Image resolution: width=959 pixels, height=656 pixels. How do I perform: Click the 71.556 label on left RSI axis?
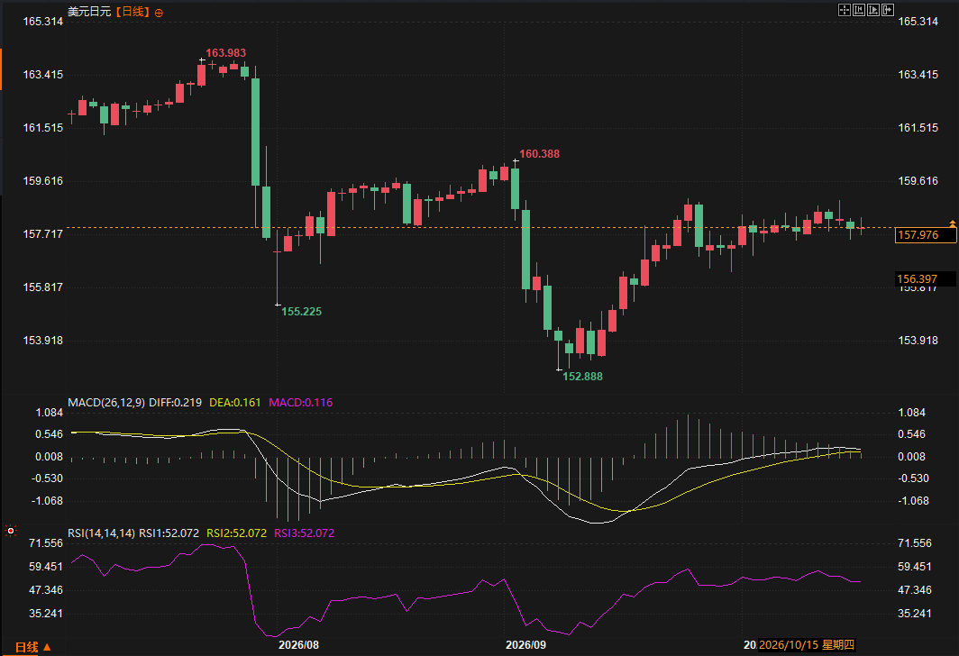pyautogui.click(x=46, y=543)
